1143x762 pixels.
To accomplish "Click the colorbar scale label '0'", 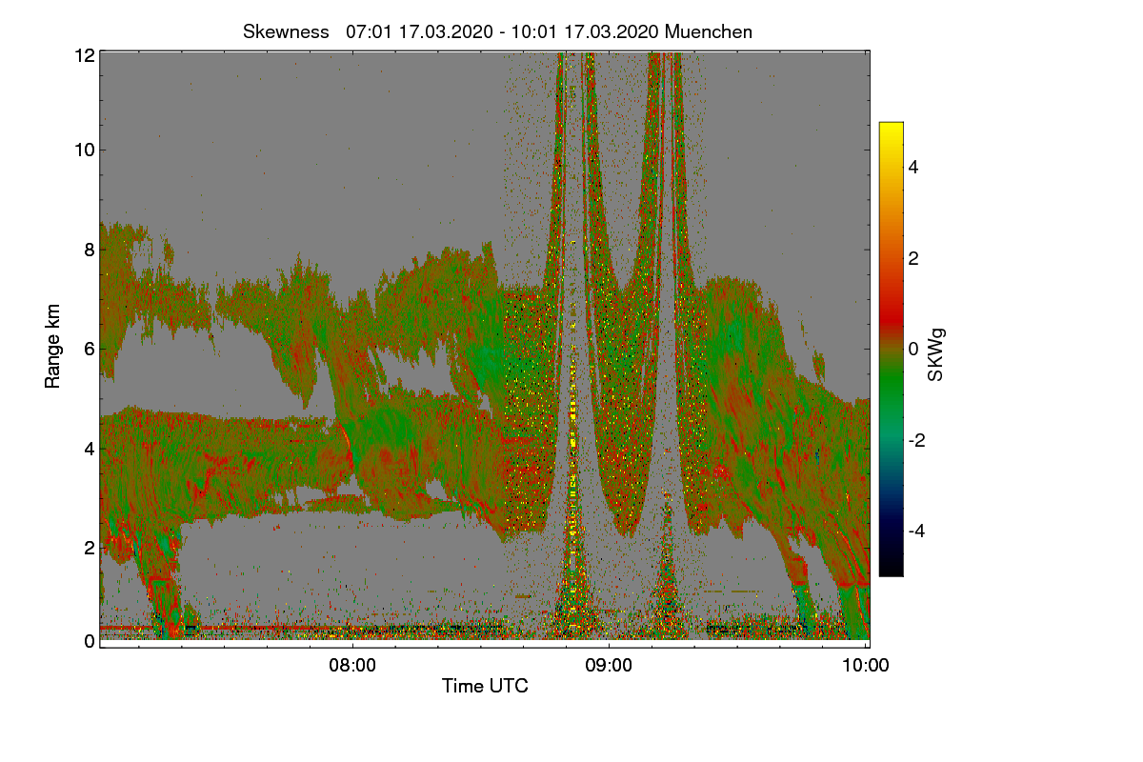I will coord(913,350).
